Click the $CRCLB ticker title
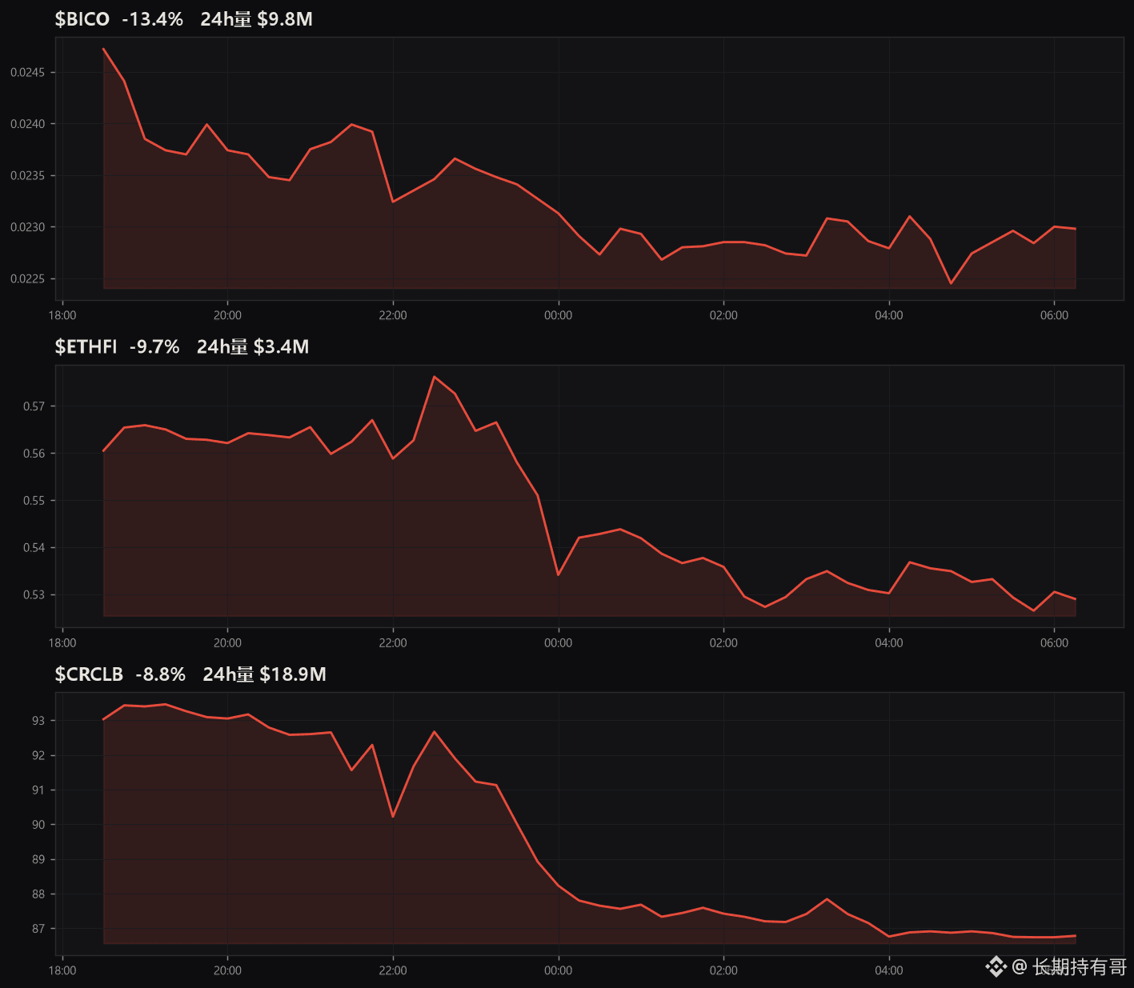 point(89,674)
